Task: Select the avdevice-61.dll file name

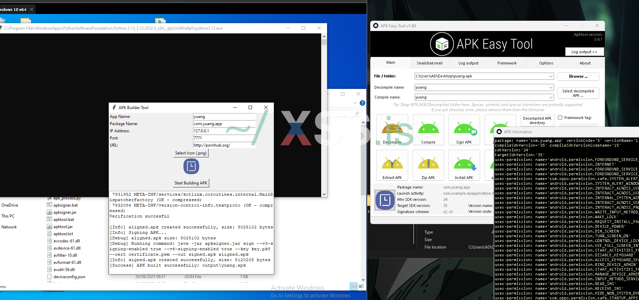Action: 67,248
